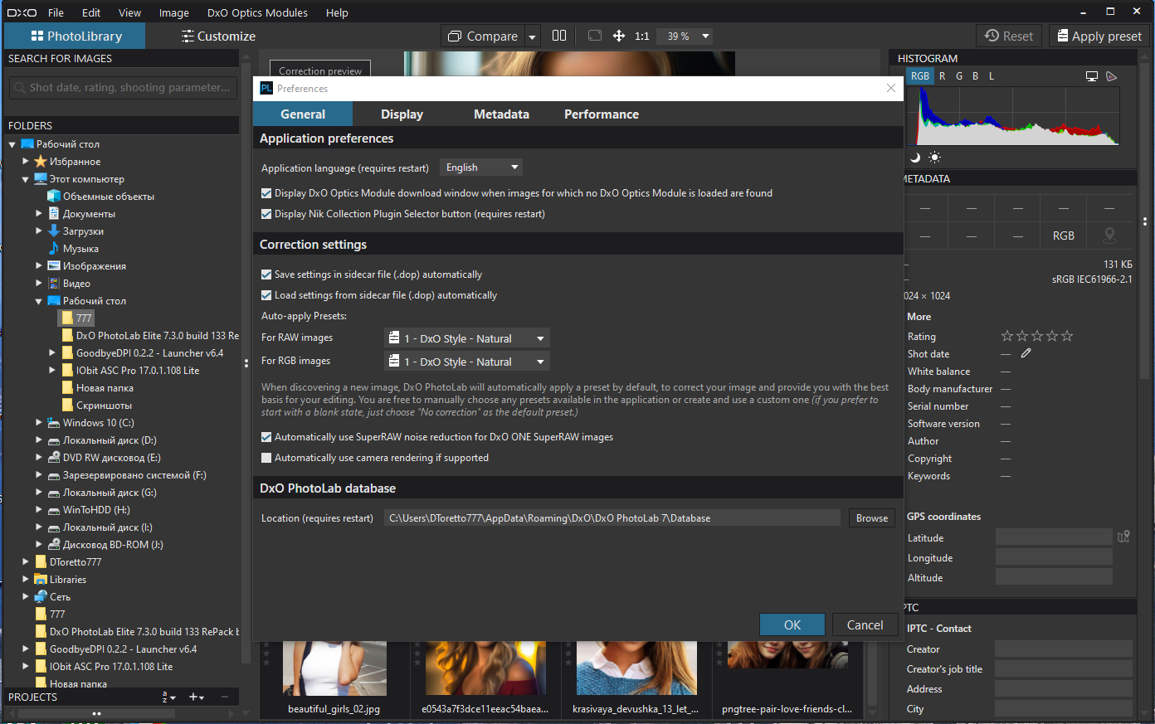Enable Automatically use camera rendering checkbox

(266, 458)
